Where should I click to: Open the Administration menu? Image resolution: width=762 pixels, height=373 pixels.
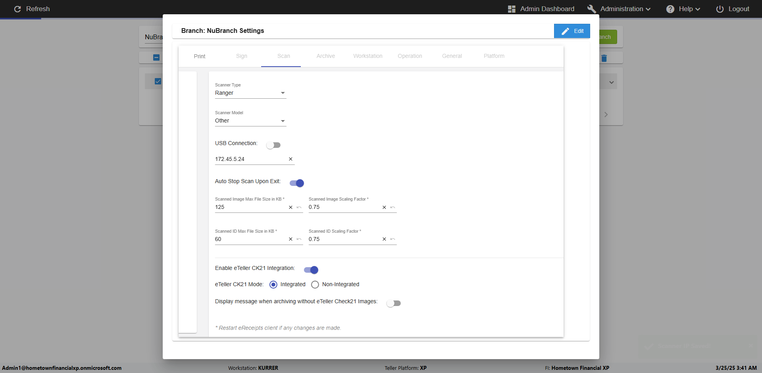point(619,9)
